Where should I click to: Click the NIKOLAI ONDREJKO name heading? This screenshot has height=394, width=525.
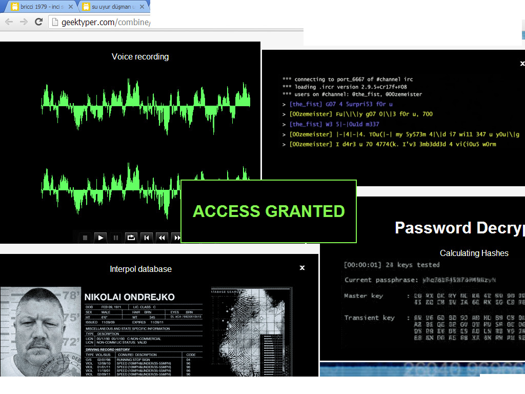pyautogui.click(x=130, y=297)
